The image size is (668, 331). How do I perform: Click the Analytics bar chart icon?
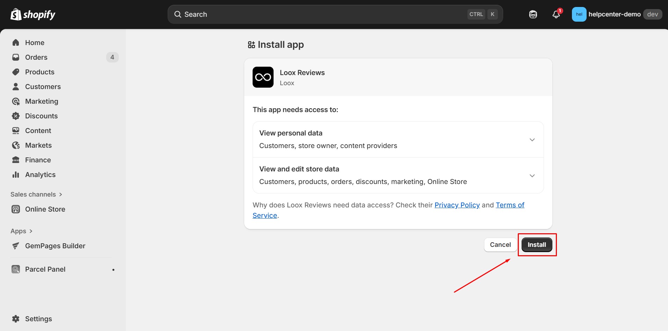pyautogui.click(x=16, y=175)
